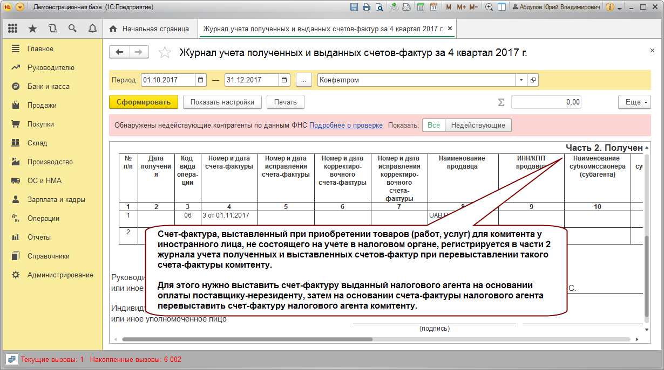Click the M- memory subtract button
The width and height of the screenshot is (664, 370).
[x=473, y=7]
